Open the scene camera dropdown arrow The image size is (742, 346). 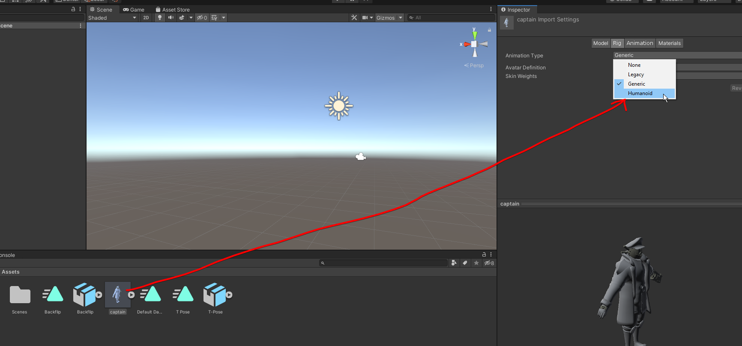point(371,18)
